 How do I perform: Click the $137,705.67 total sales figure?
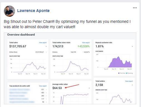[18, 46]
